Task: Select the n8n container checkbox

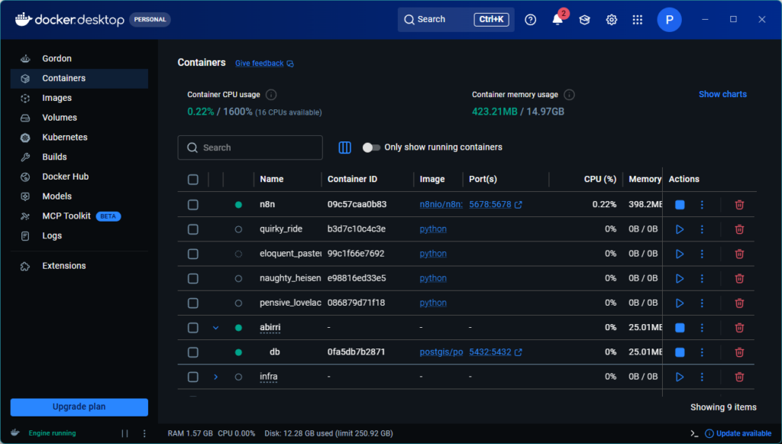Action: coord(193,205)
